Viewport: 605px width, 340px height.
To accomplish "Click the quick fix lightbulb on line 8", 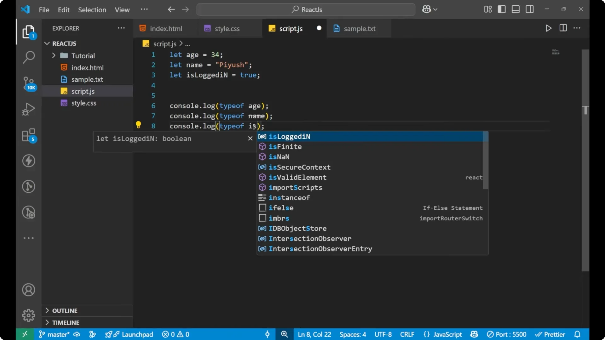I will [x=138, y=125].
